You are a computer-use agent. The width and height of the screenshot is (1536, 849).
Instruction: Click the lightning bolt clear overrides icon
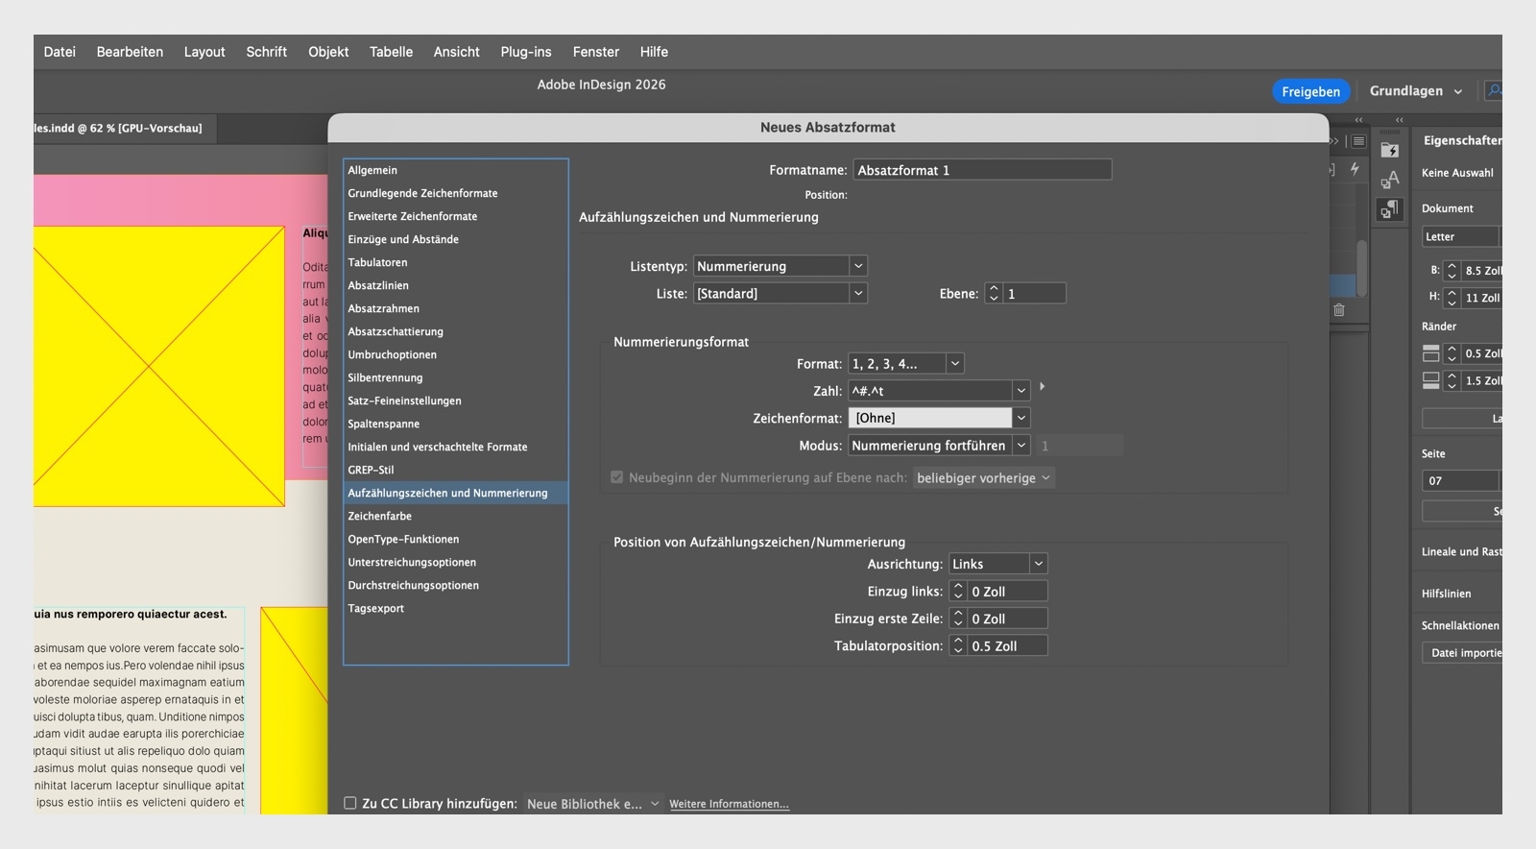[1355, 169]
